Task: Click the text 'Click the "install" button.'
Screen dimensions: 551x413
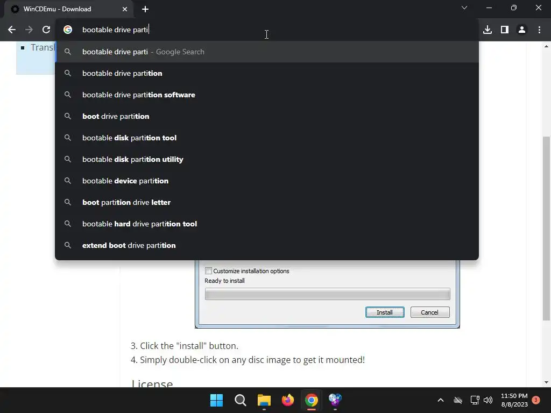Action: [189, 346]
